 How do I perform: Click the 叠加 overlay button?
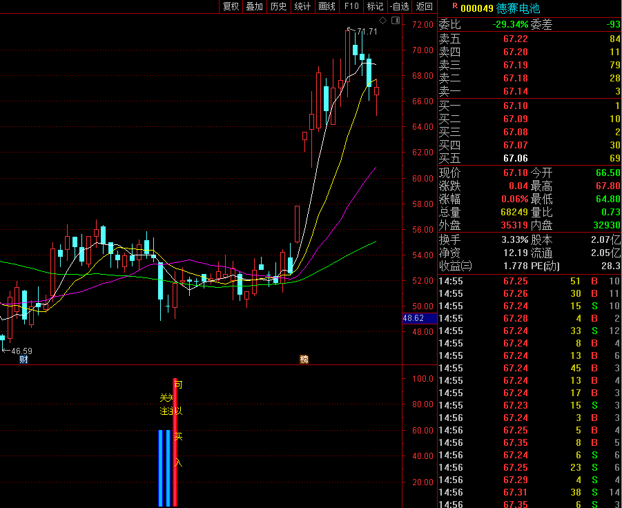(x=255, y=6)
